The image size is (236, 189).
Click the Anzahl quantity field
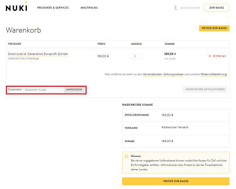pyautogui.click(x=136, y=56)
